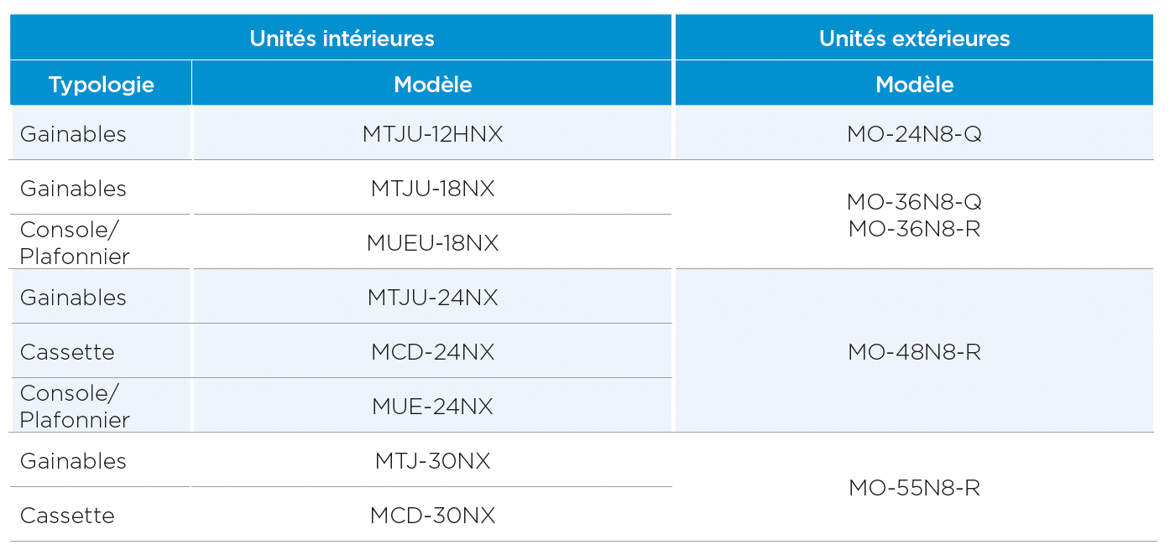Select the outdoor Modèle column header
Screen dimensions: 1170x555
[914, 84]
